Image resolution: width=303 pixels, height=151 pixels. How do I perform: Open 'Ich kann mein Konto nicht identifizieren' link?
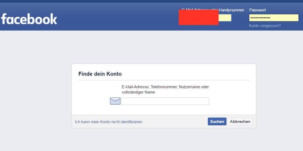click(x=109, y=122)
